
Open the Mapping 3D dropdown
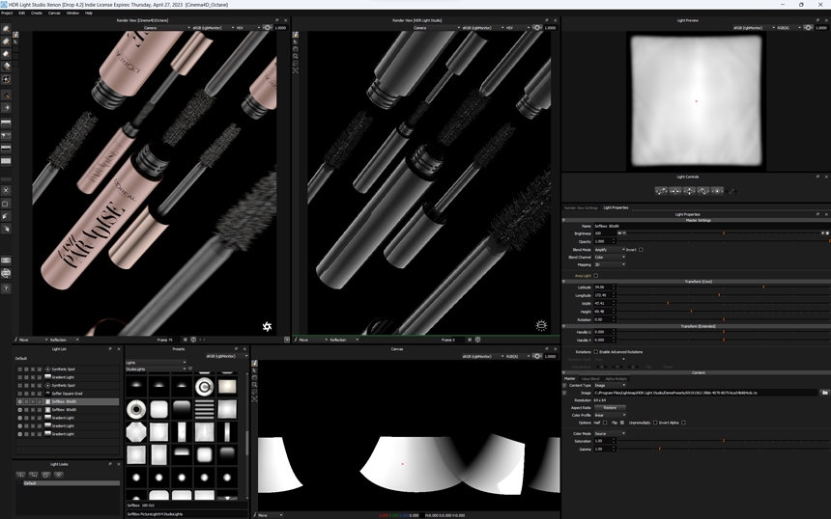pos(610,264)
